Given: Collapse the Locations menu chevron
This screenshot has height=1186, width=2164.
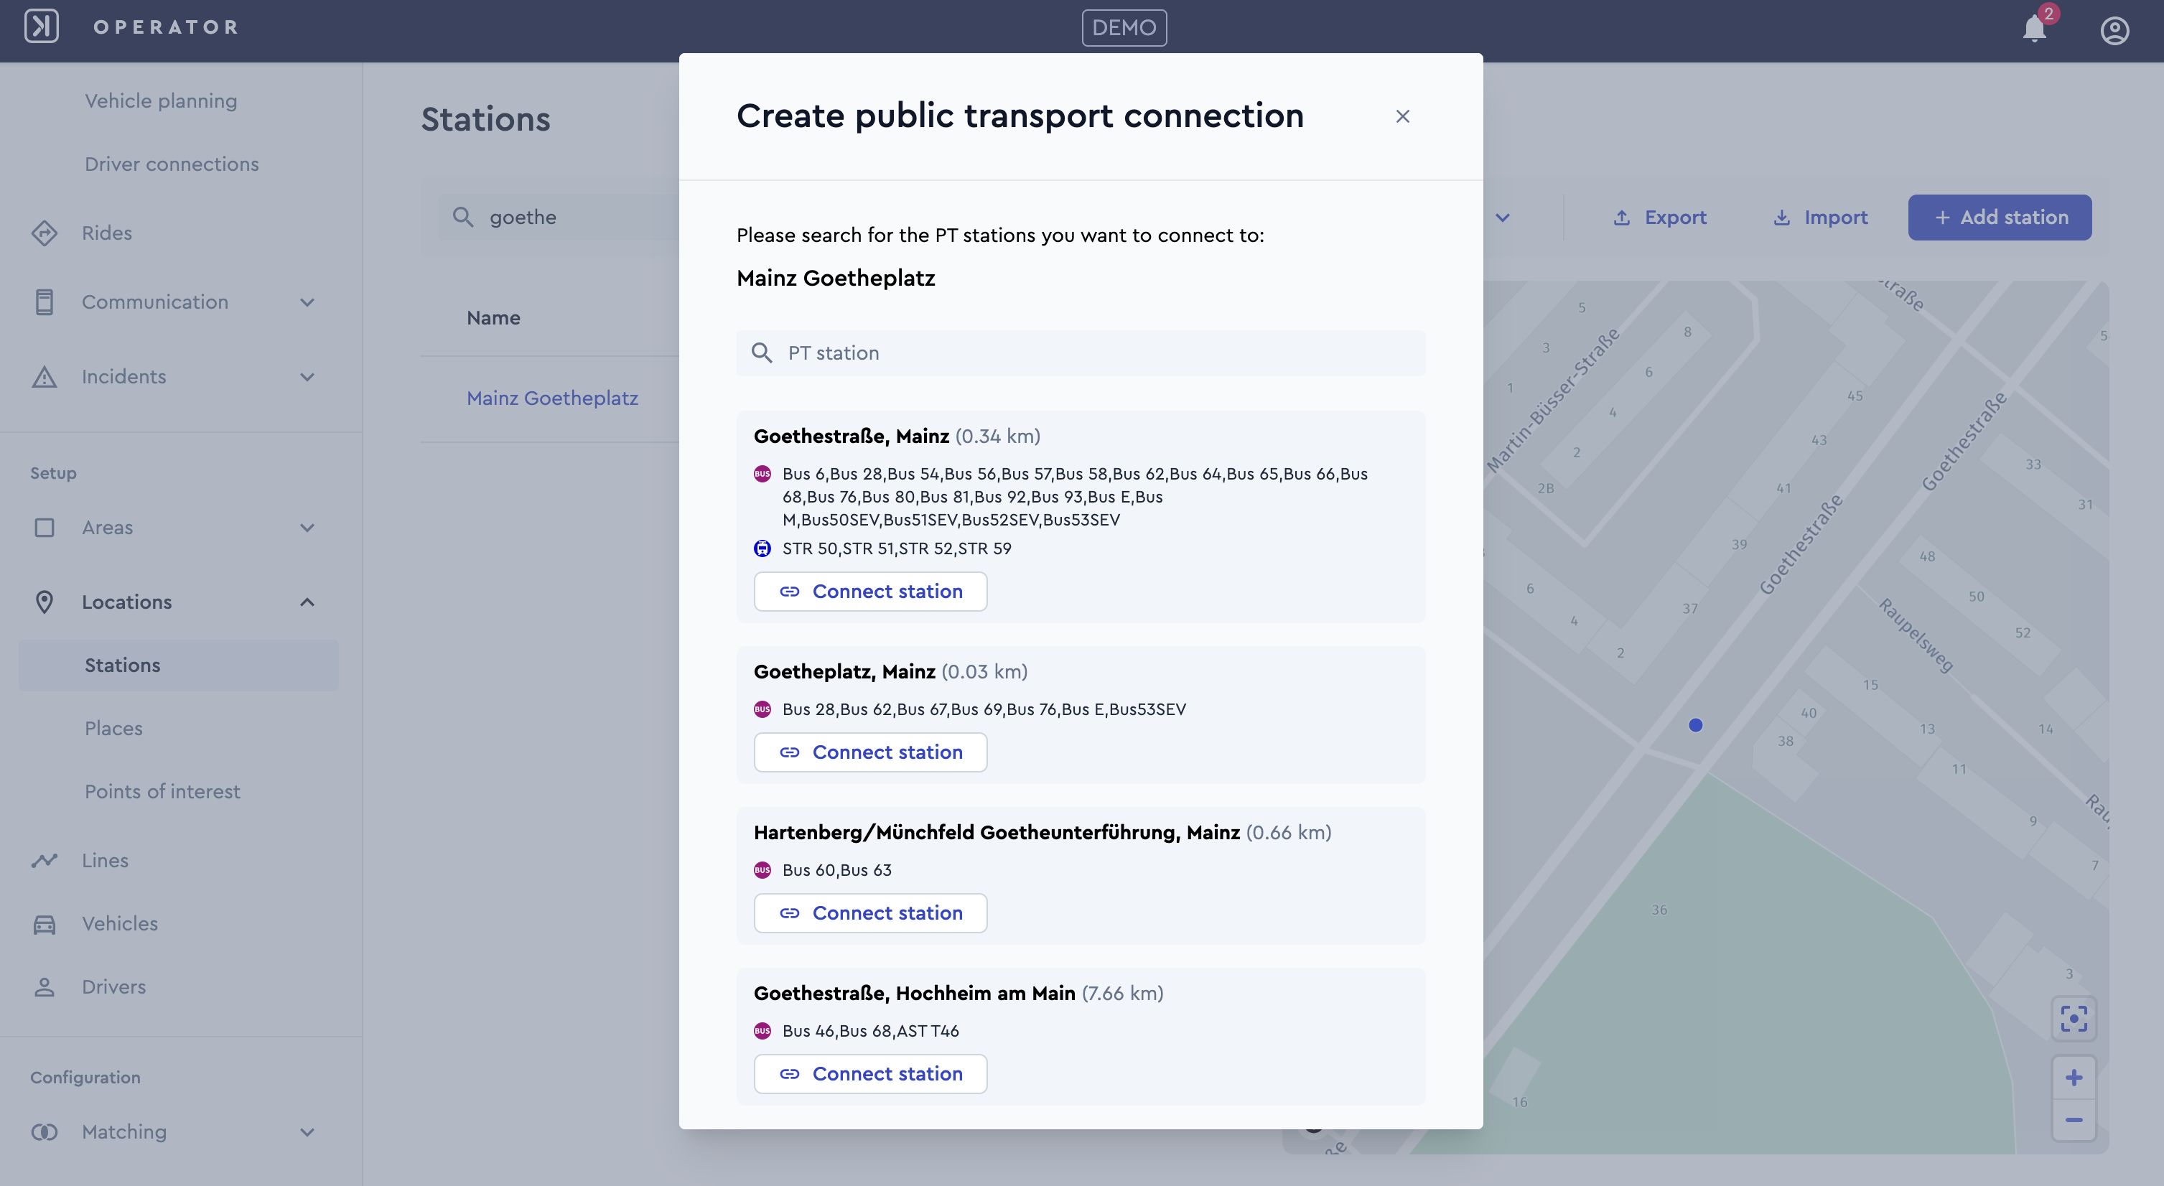Looking at the screenshot, I should point(307,602).
